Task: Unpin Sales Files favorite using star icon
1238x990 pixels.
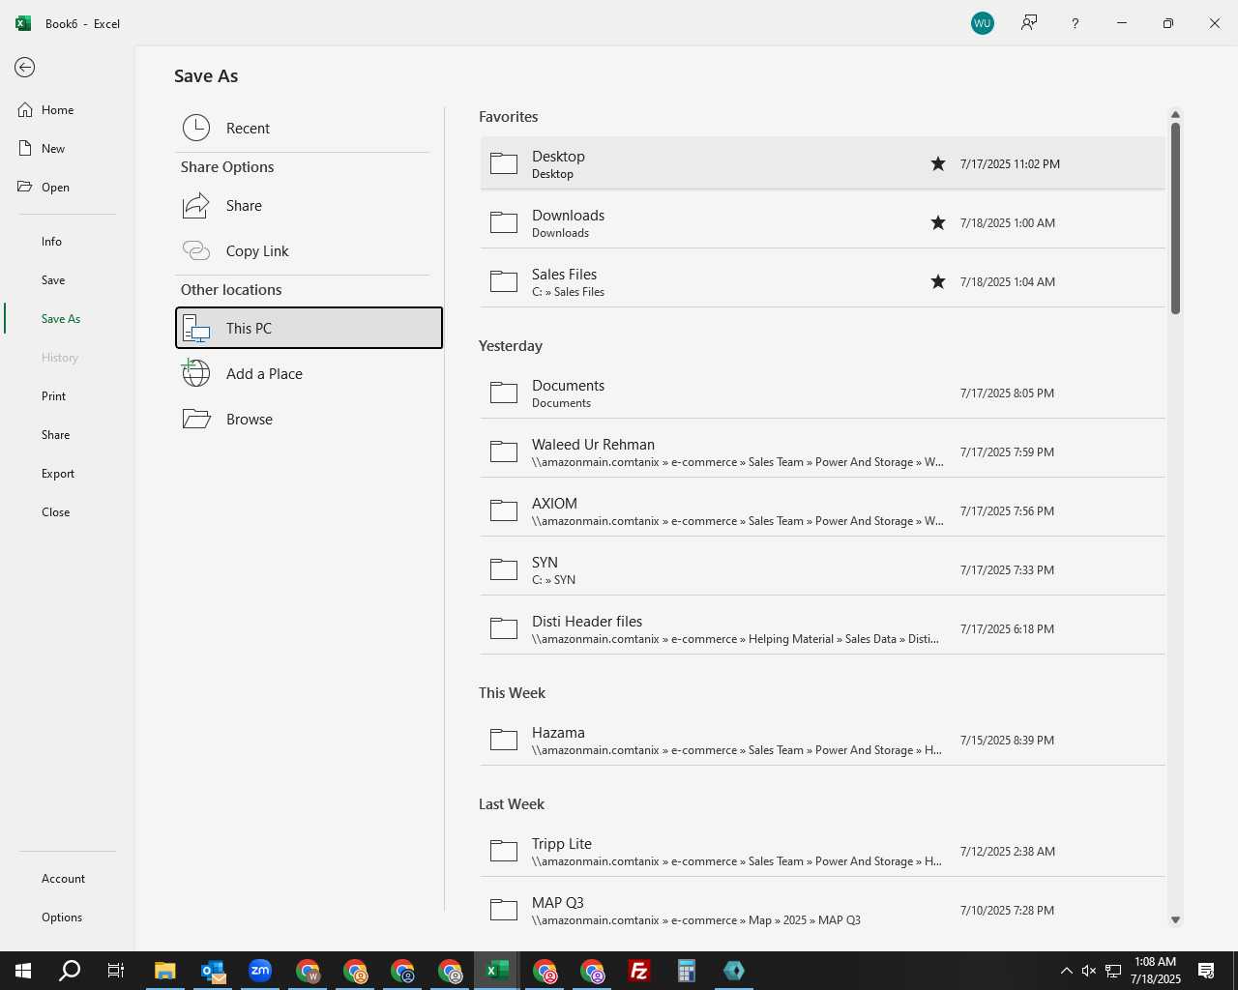Action: [938, 281]
